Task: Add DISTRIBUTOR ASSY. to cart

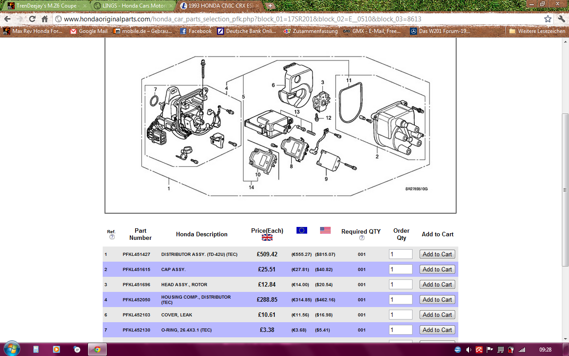Action: click(437, 254)
